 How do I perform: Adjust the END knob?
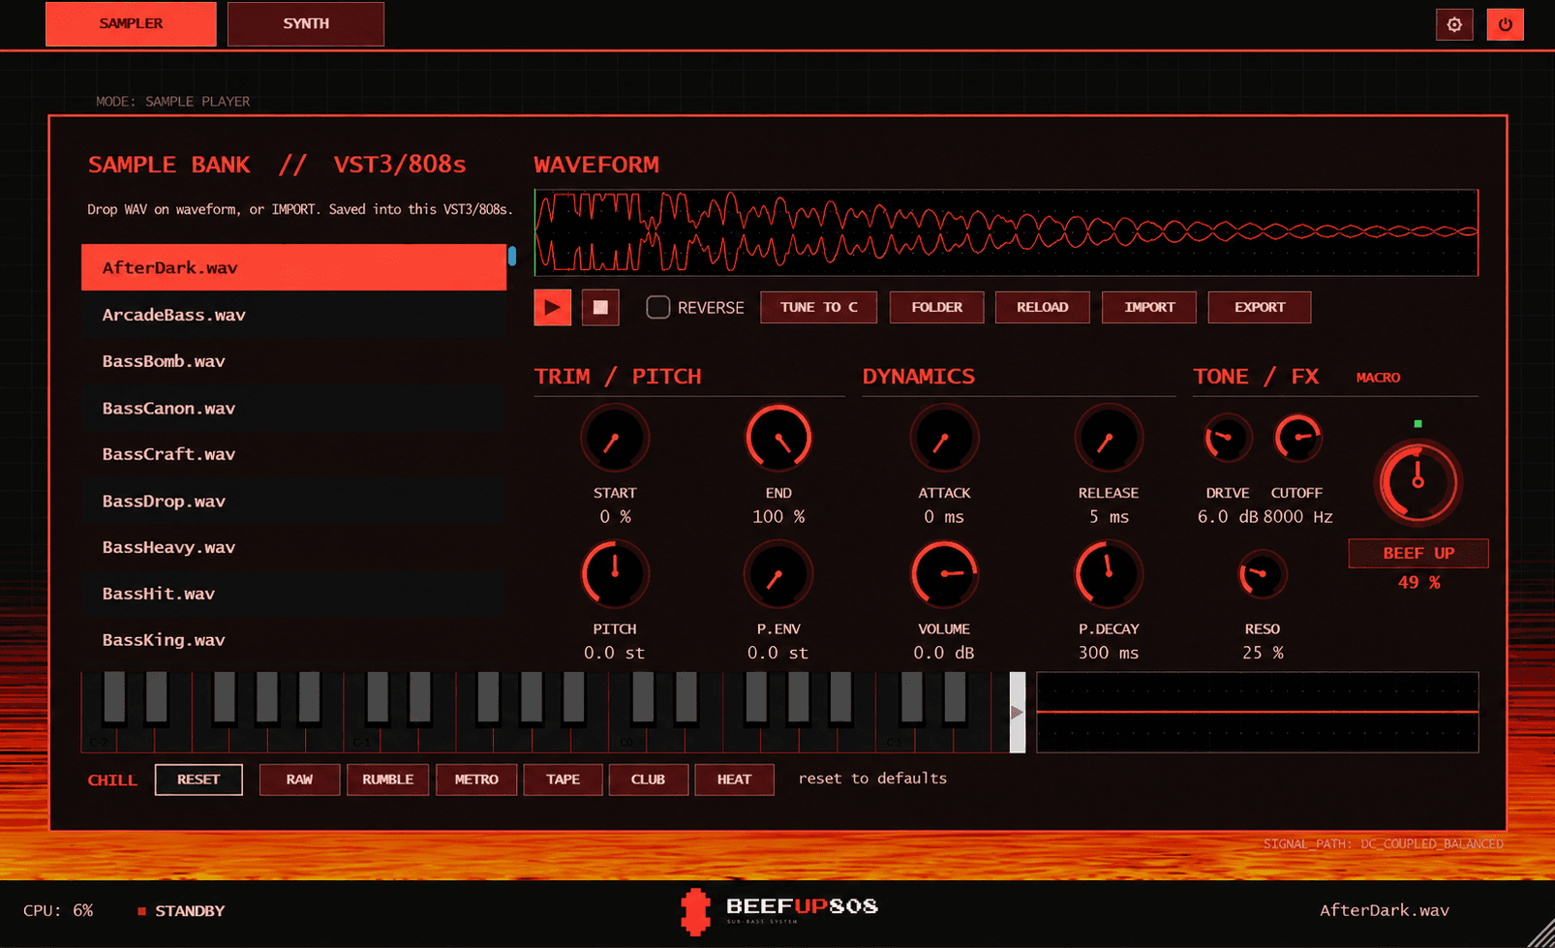778,439
